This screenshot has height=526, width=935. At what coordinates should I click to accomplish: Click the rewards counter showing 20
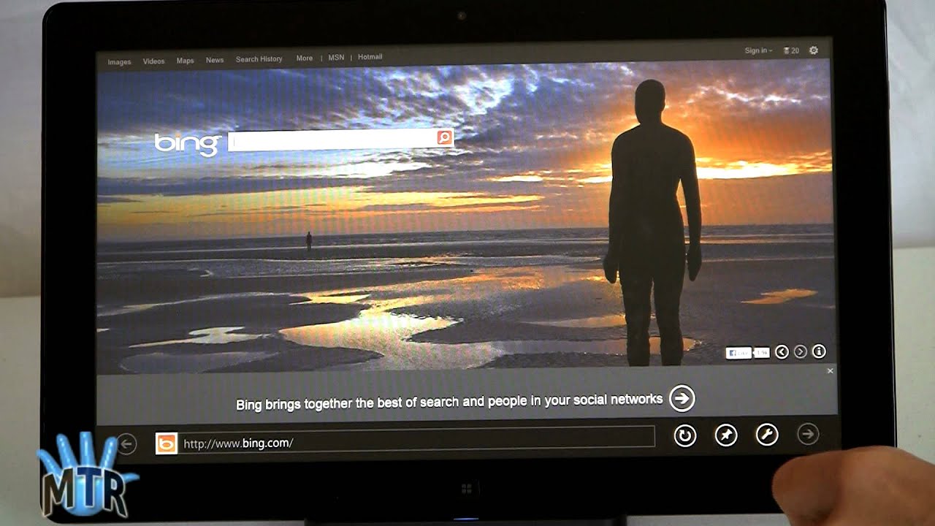791,50
